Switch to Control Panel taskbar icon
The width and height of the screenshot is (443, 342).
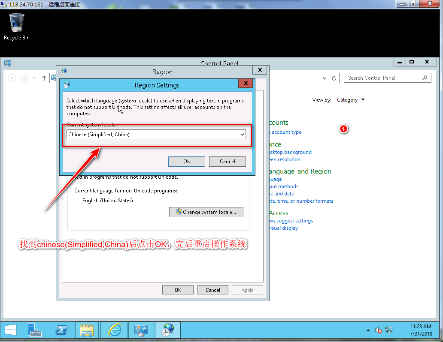pos(141,330)
